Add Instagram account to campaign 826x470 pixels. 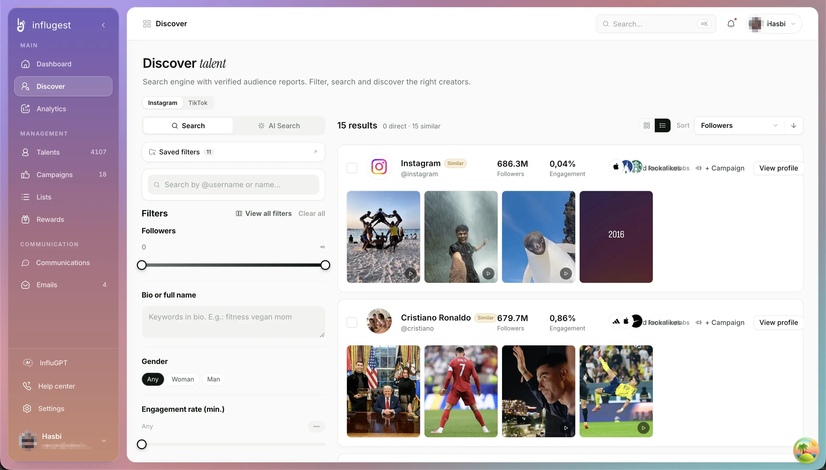tap(725, 168)
